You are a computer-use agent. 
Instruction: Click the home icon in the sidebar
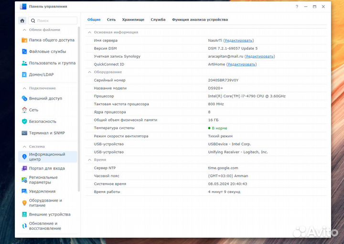point(22,20)
